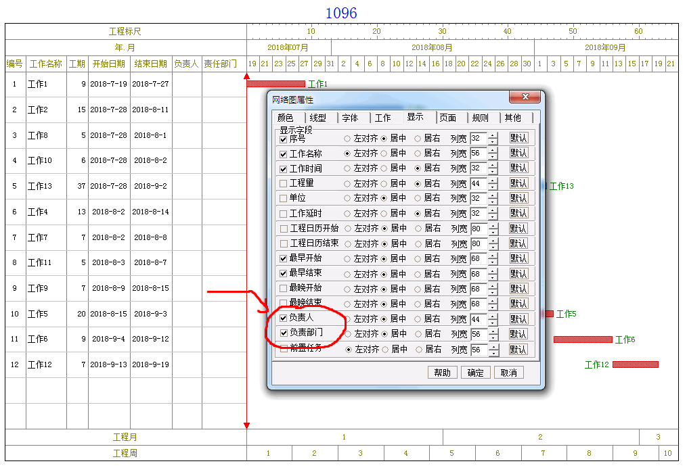This screenshot has height=472, width=687.
Task: Select 左对齐 for the 序号 row
Action: pyautogui.click(x=348, y=139)
